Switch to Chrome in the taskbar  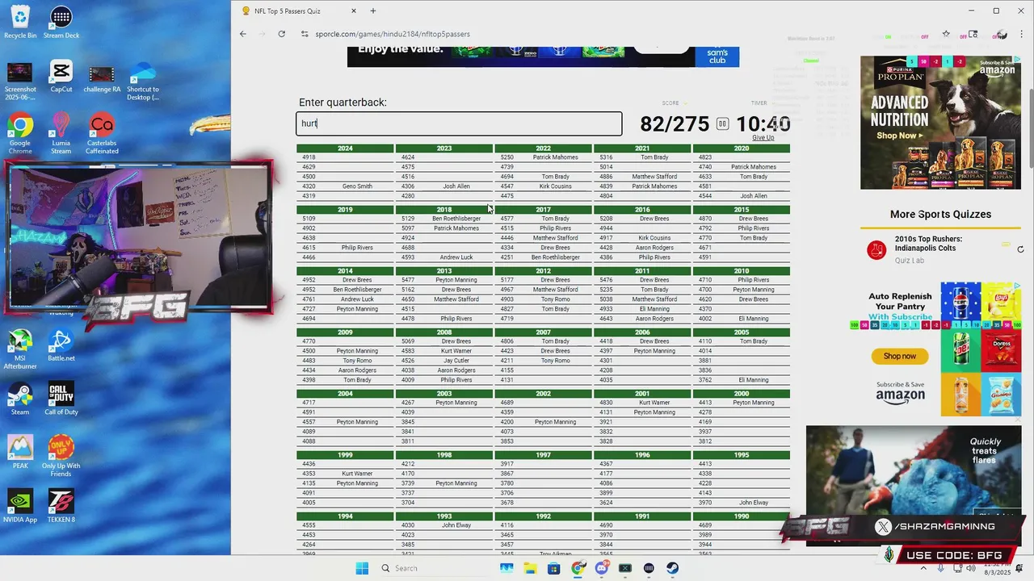pos(578,568)
